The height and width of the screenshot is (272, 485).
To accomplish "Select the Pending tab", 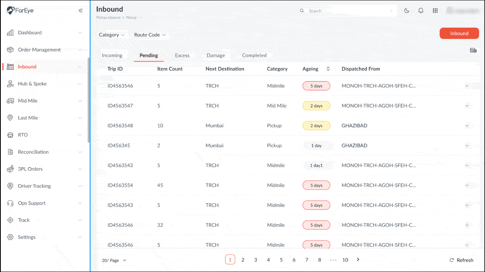I will click(x=149, y=55).
